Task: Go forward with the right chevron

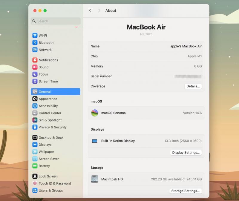Action: [x=99, y=10]
